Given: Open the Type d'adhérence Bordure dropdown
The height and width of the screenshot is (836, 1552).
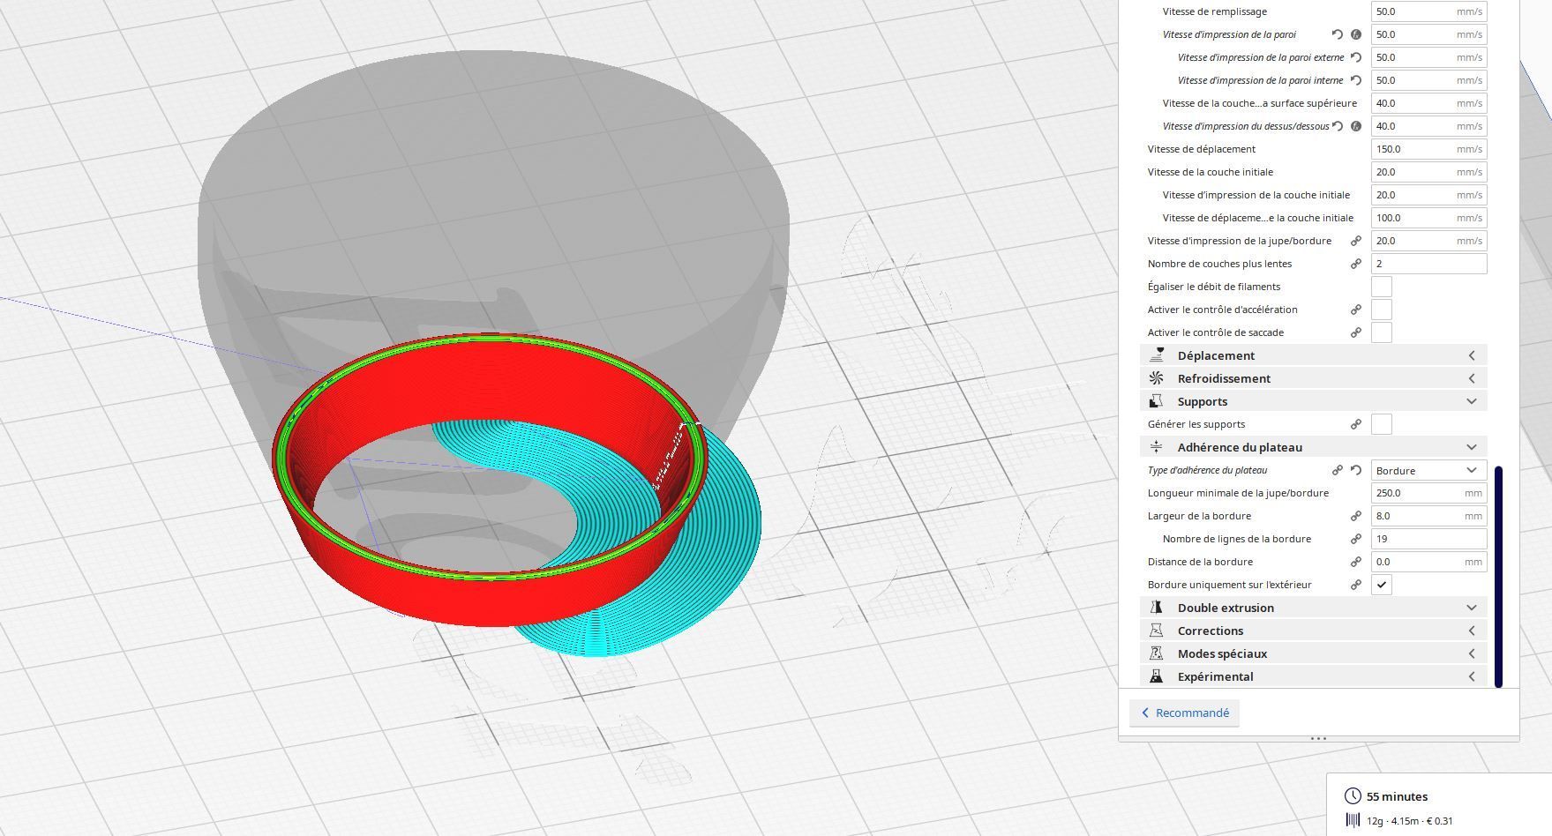Looking at the screenshot, I should (1428, 470).
